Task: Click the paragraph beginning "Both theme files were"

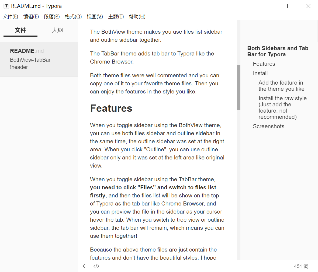Action: (x=154, y=83)
